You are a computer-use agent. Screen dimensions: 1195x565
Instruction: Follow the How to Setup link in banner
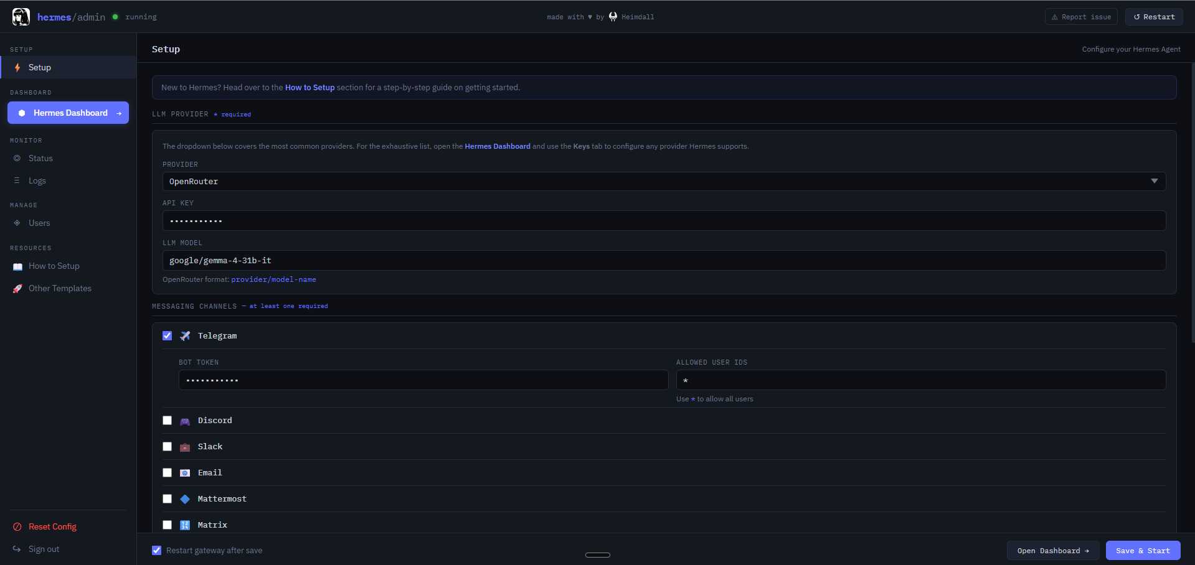click(x=309, y=87)
